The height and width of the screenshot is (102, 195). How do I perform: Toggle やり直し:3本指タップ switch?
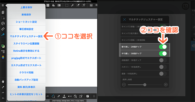tap(163, 54)
